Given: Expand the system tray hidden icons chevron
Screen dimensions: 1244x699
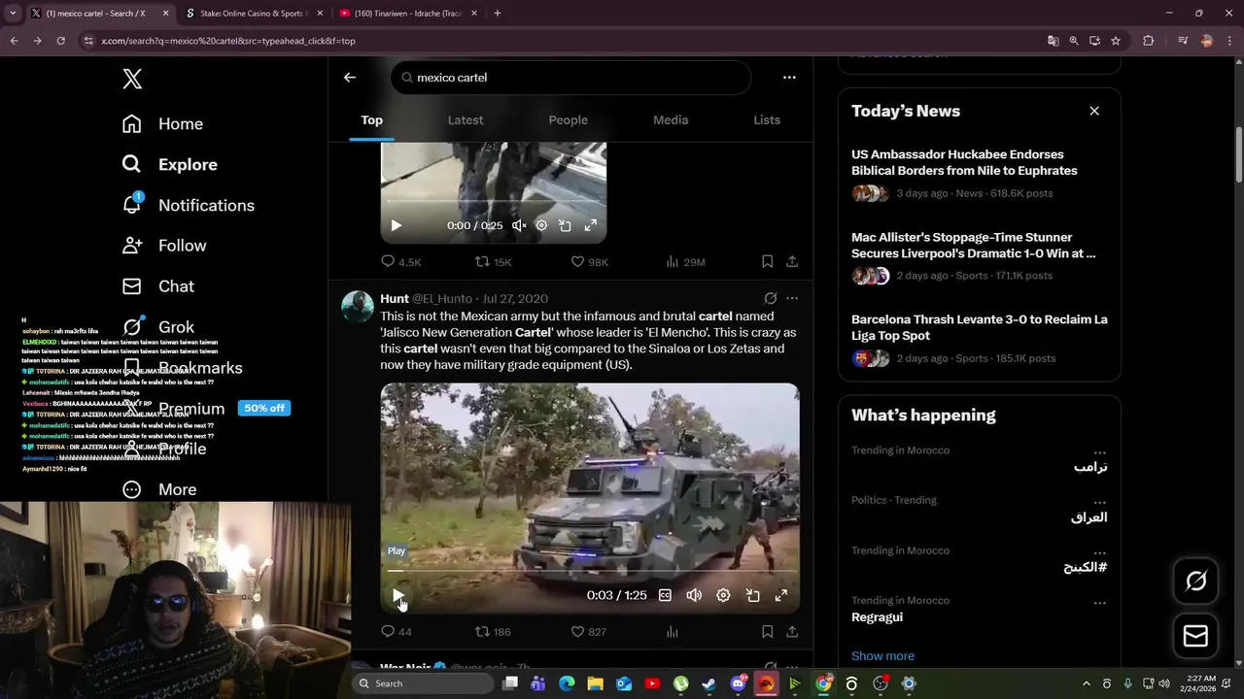Looking at the screenshot, I should [x=1086, y=683].
